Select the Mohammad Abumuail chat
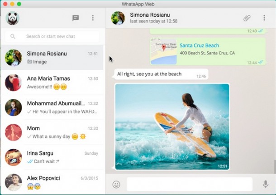This screenshot has width=276, height=195. [52, 107]
